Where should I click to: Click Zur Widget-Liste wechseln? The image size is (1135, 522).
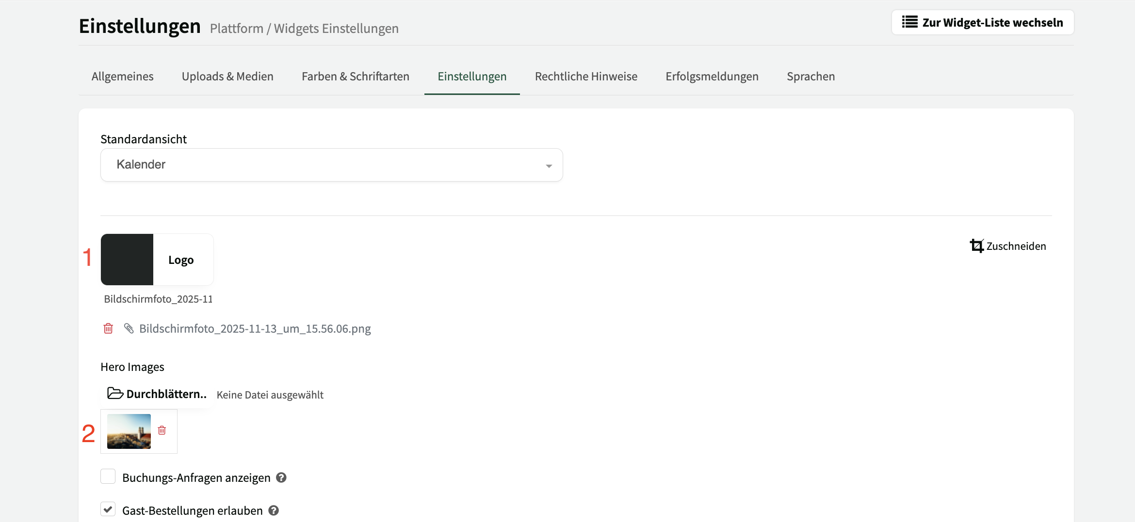[983, 22]
